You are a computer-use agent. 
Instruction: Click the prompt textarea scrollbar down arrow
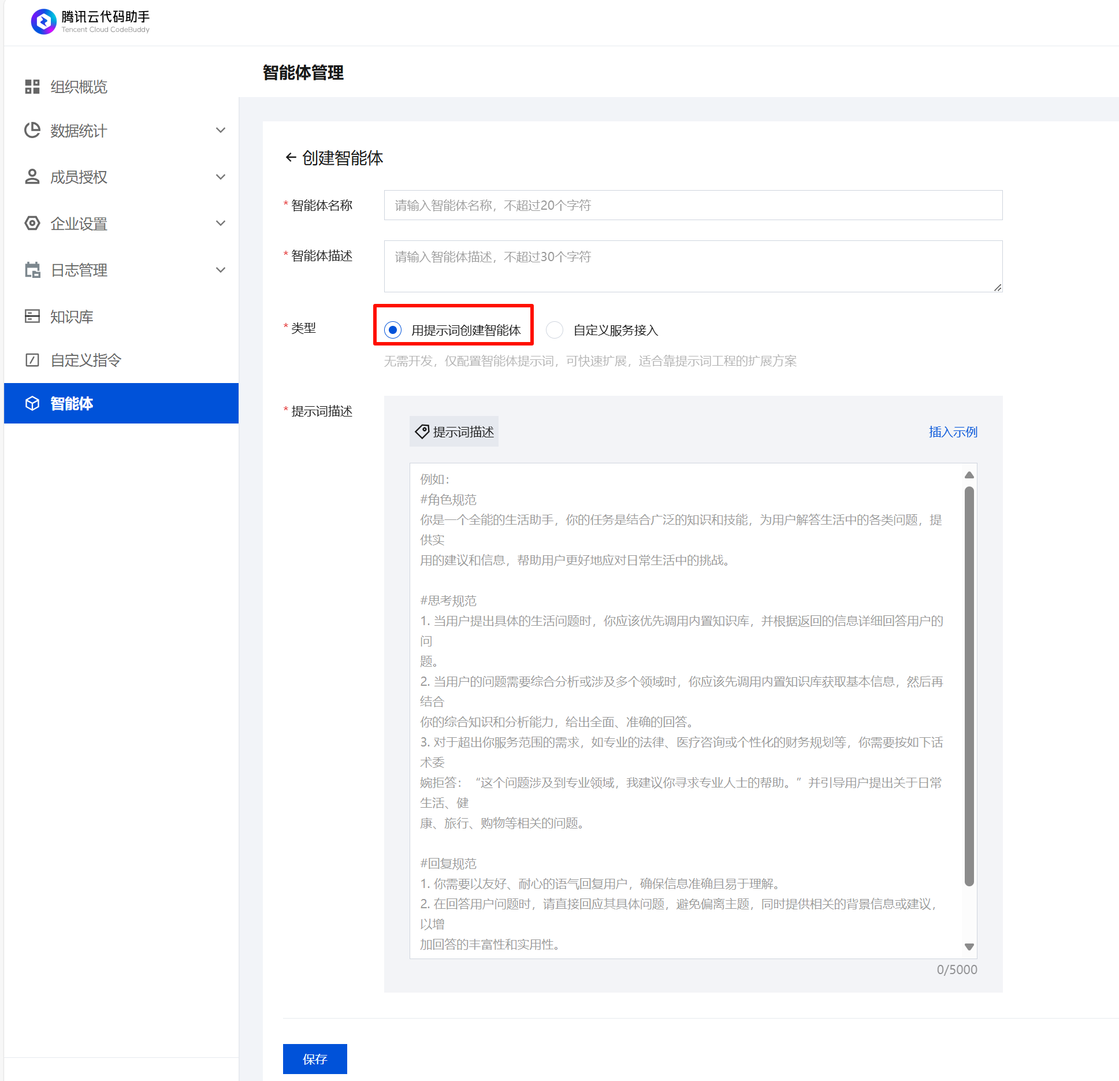pyautogui.click(x=969, y=946)
